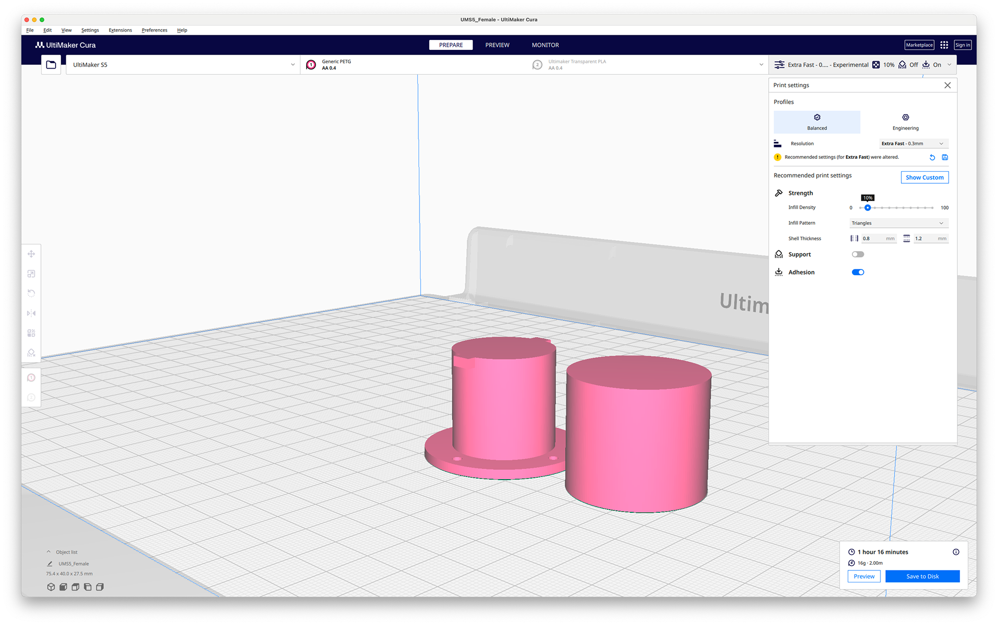Close the Print settings panel
Image resolution: width=998 pixels, height=625 pixels.
point(948,85)
